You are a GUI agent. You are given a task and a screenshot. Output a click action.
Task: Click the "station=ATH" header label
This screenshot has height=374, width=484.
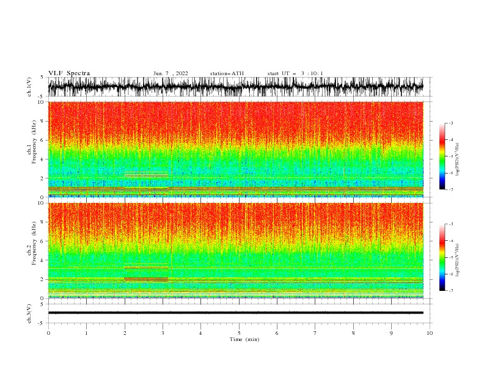click(x=227, y=73)
